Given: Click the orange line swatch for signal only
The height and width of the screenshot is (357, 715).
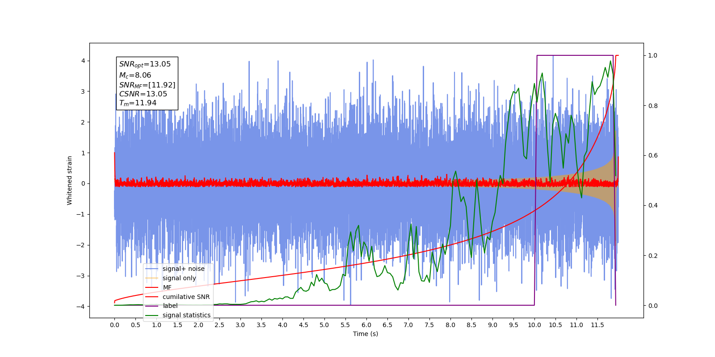Looking at the screenshot, I should click(x=152, y=278).
